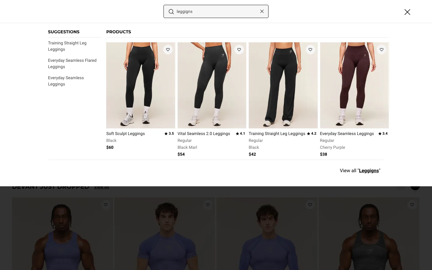Add Soft Sculpt Leggings to wishlist
This screenshot has height=270, width=432.
click(x=168, y=49)
